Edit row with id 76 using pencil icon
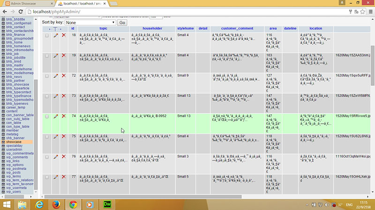 coord(56,157)
